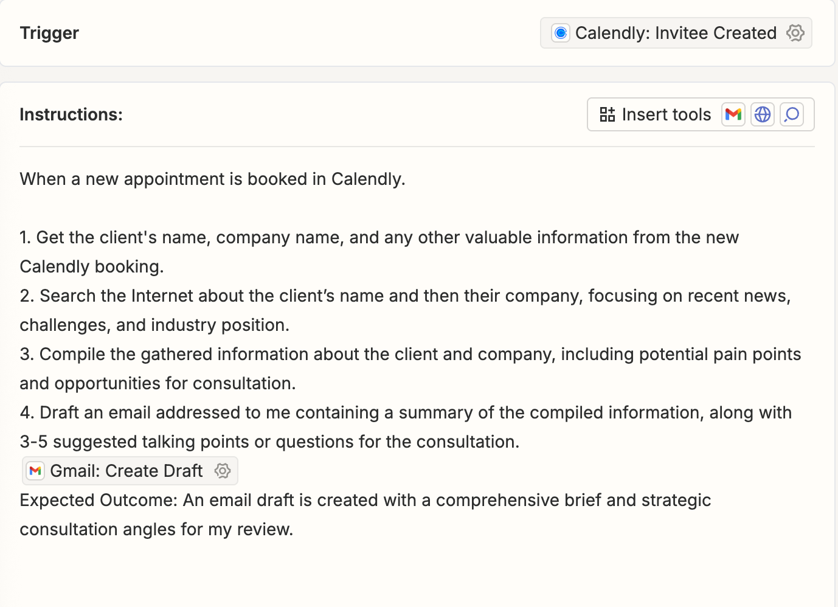The height and width of the screenshot is (607, 838).
Task: Open settings gear for Gmail Create Draft
Action: pyautogui.click(x=223, y=471)
